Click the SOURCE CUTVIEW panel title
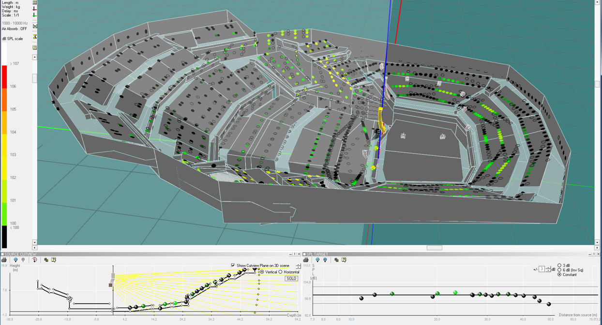The height and width of the screenshot is (325, 602). [20, 254]
